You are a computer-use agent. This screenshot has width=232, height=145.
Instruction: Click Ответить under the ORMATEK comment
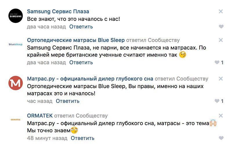(83, 138)
